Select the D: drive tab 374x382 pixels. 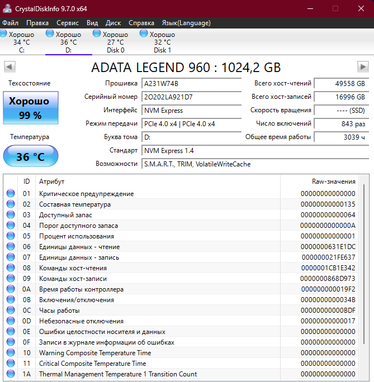click(x=68, y=42)
